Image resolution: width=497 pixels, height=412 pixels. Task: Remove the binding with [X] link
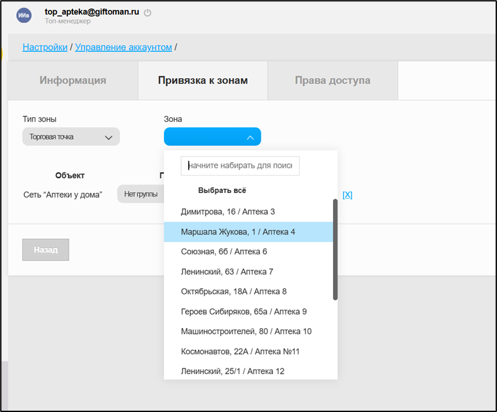pyautogui.click(x=347, y=195)
